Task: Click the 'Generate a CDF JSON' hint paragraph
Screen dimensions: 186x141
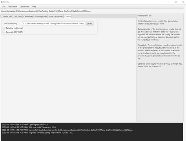Action: pos(160,65)
